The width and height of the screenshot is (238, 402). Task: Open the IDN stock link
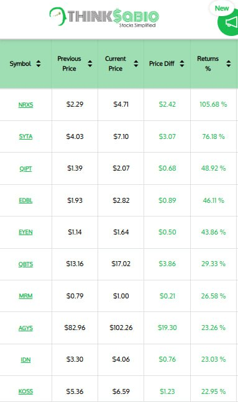pyautogui.click(x=25, y=360)
